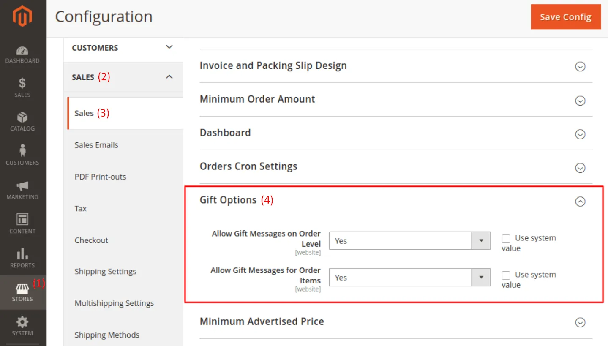Open Allow Gift Messages on Order Level dropdown
Image resolution: width=608 pixels, height=346 pixels.
click(x=409, y=241)
